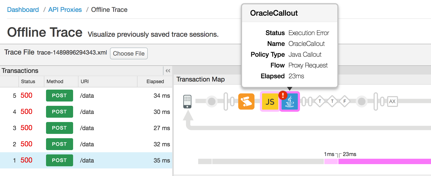Click the light pink 1ms timeline segment
This screenshot has width=431, height=176.
tap(331, 161)
